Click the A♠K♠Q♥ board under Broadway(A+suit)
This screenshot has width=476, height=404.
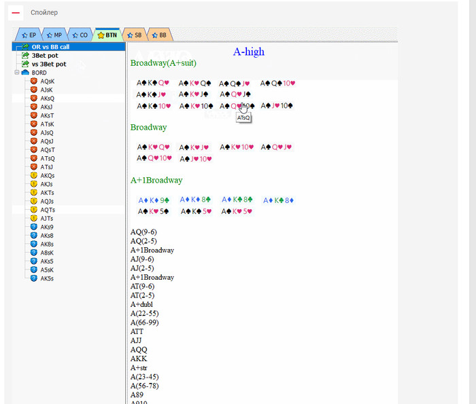tap(154, 84)
